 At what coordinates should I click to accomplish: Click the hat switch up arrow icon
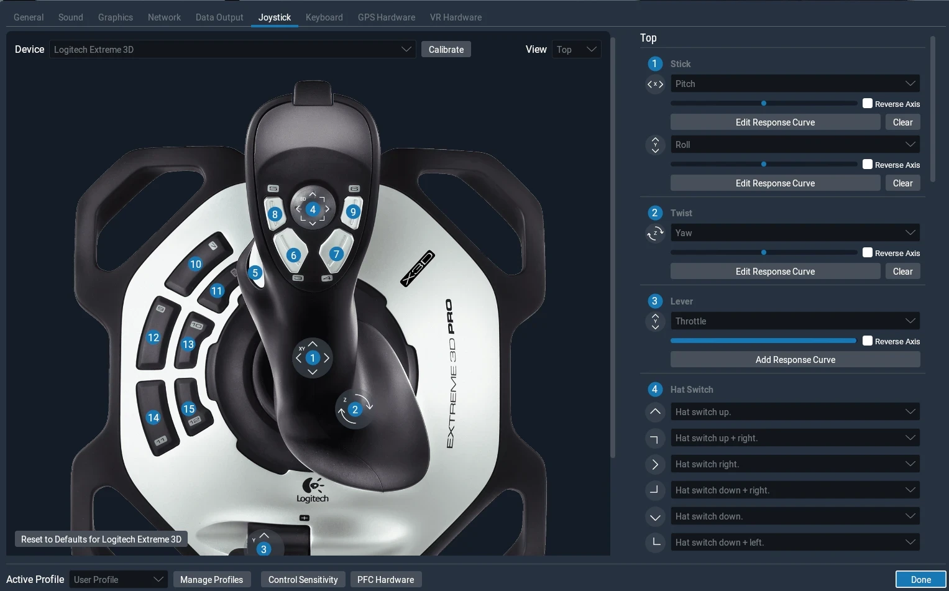655,411
